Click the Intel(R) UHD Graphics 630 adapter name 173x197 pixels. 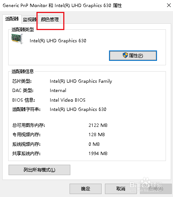pyautogui.click(x=58, y=41)
